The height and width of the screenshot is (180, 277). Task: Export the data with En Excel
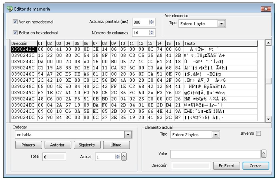click(x=226, y=166)
